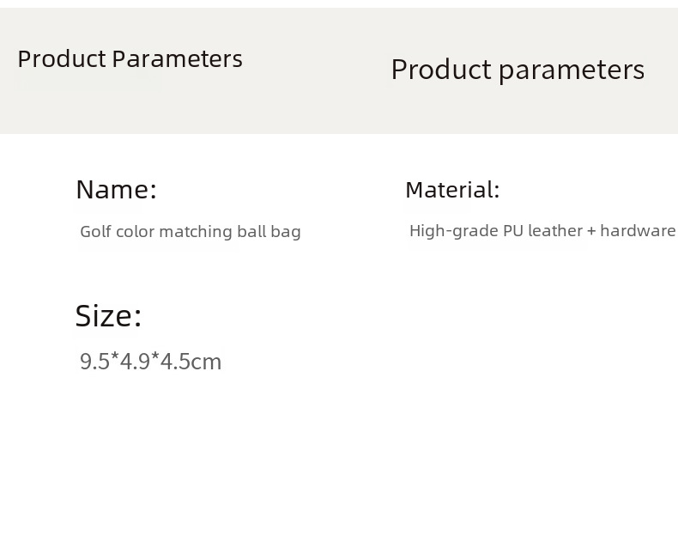Click the "Material:" label
This screenshot has width=678, height=548.
tap(452, 190)
